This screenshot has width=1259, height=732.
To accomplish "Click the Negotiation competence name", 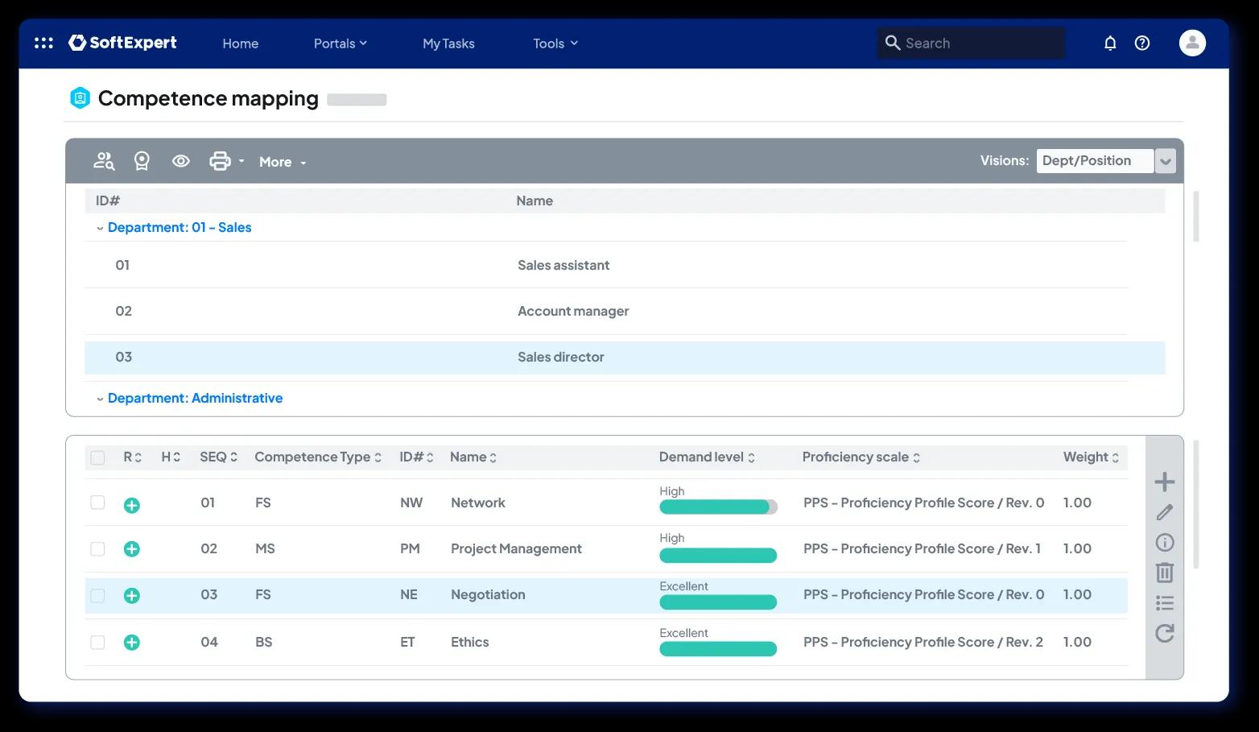I will 488,594.
